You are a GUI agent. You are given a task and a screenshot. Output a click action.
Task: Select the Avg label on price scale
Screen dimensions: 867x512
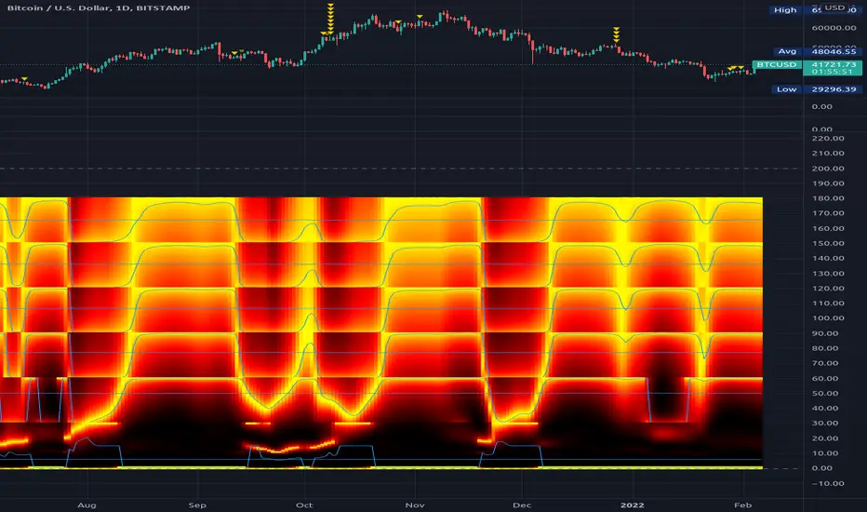(787, 51)
